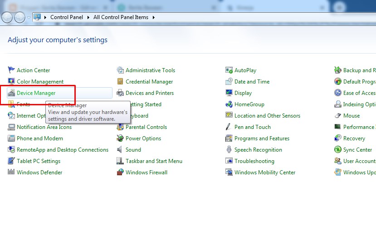Open the Default Programs link
The width and height of the screenshot is (376, 227).
click(360, 82)
